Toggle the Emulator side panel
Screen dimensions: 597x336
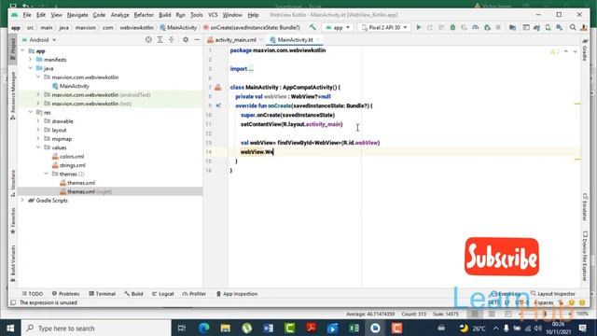pyautogui.click(x=585, y=207)
